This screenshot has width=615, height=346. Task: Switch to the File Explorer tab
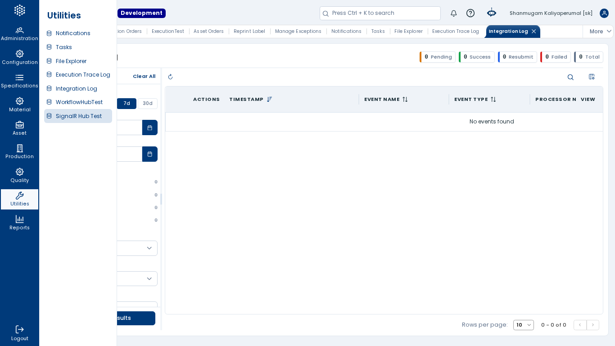(x=408, y=32)
